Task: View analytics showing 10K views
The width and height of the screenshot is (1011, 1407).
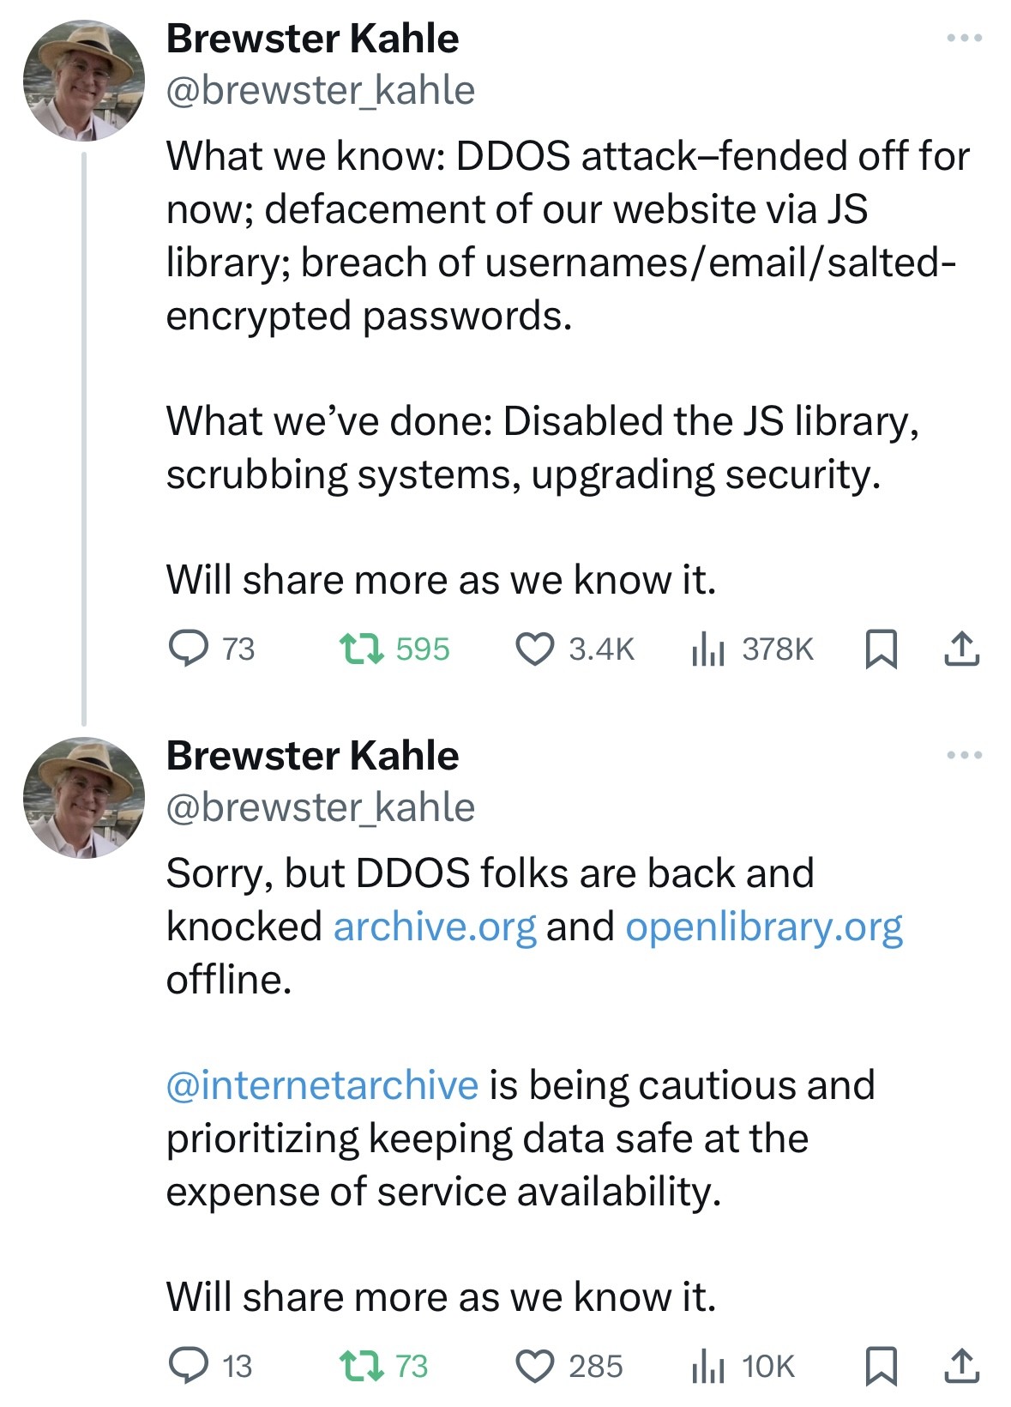Action: (x=743, y=1366)
